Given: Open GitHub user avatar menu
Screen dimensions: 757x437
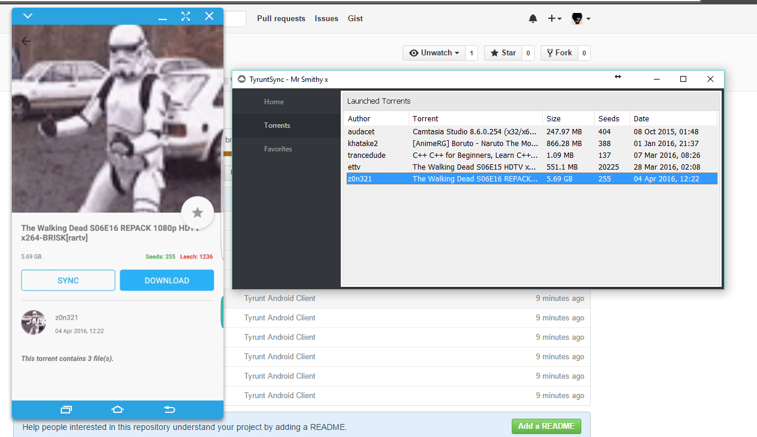Looking at the screenshot, I should click(581, 19).
